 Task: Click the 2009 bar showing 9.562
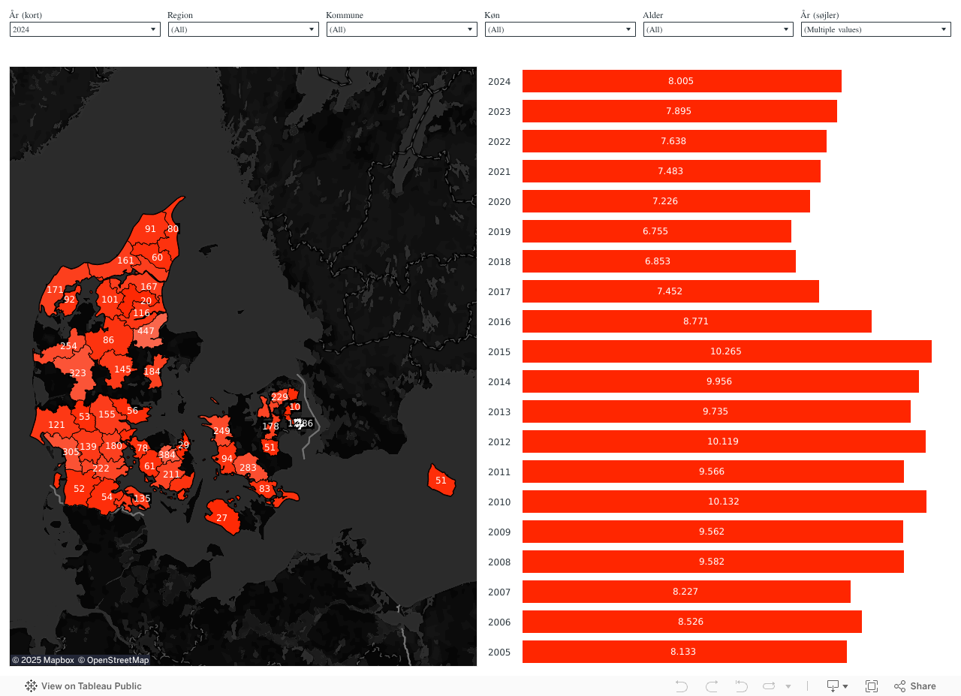pyautogui.click(x=712, y=532)
